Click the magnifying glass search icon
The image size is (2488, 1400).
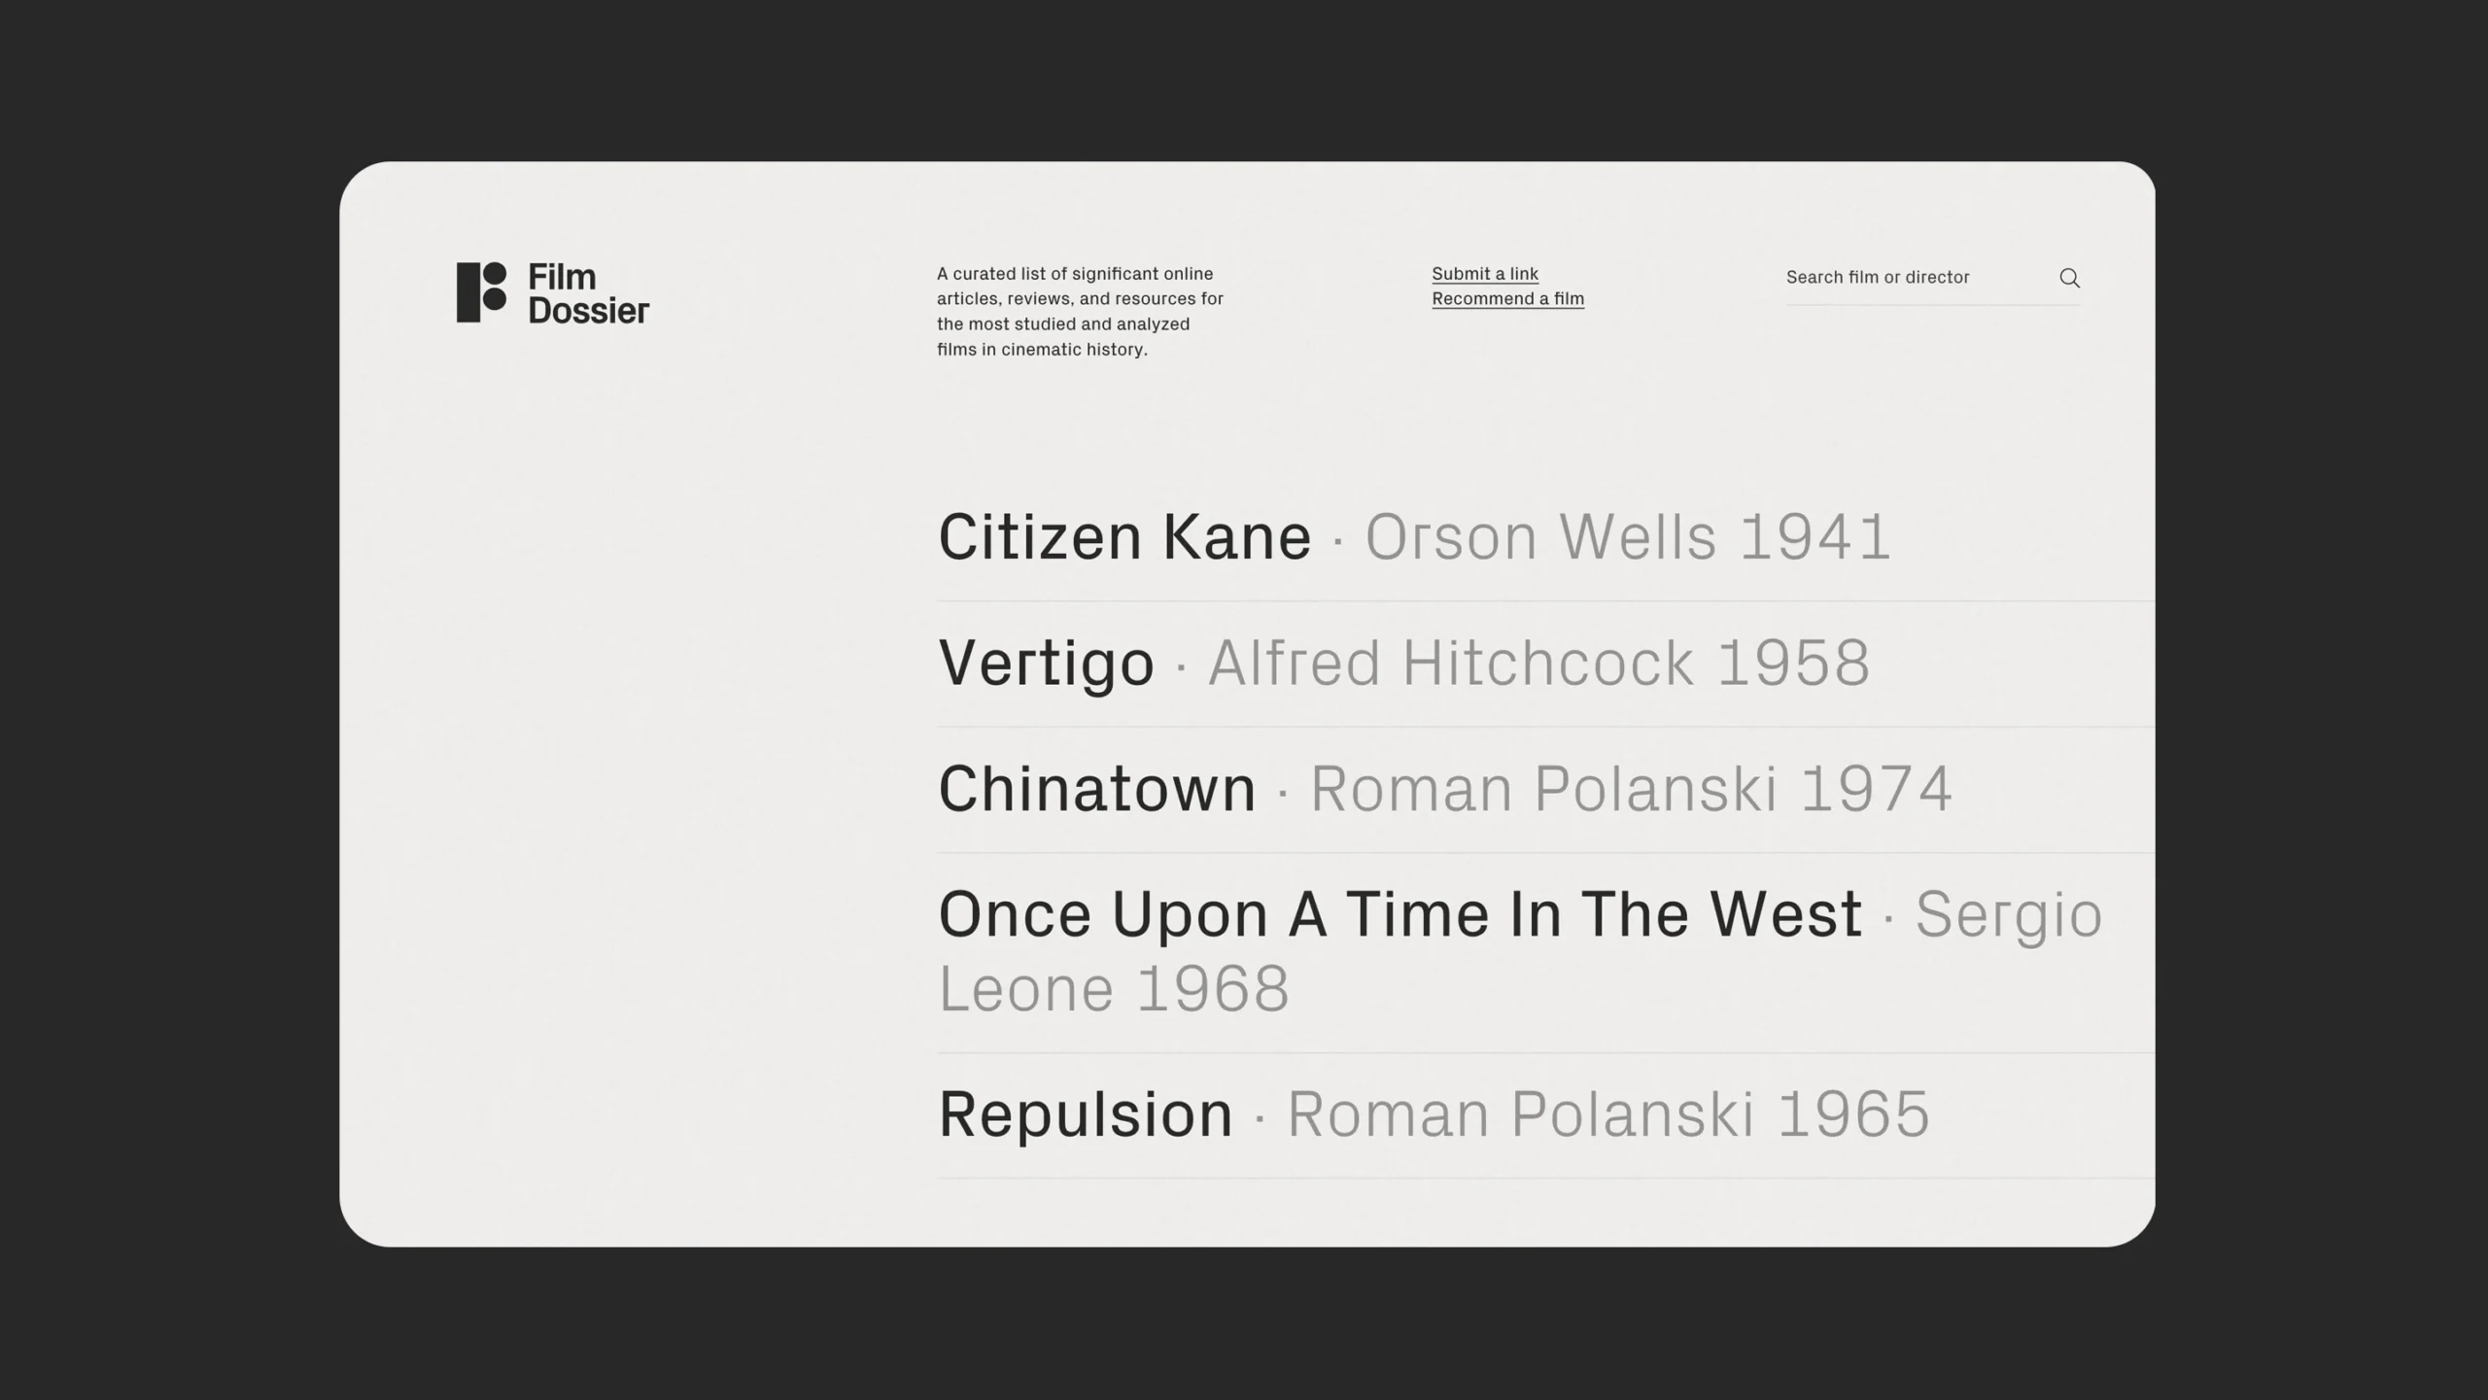2069,278
